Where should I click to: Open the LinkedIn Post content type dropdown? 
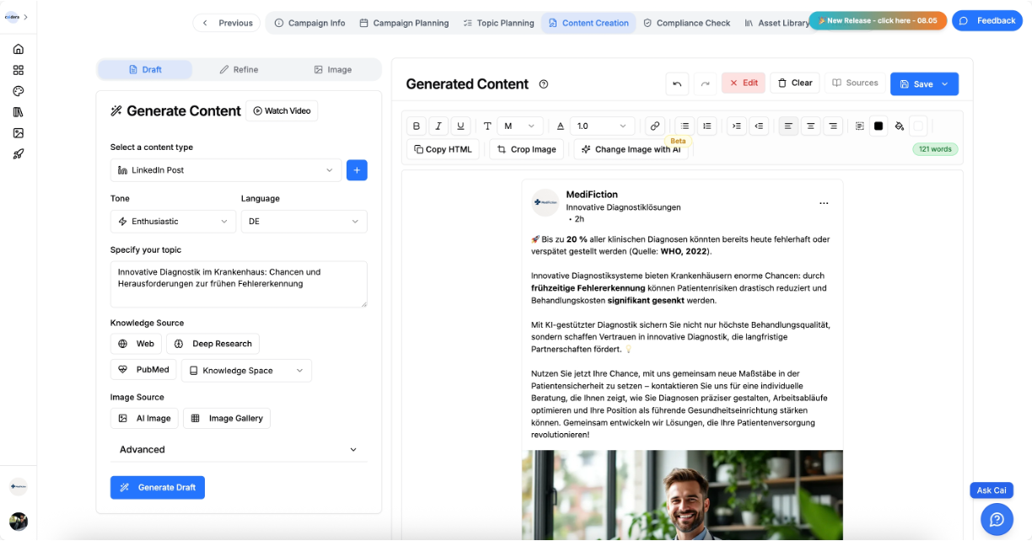225,170
